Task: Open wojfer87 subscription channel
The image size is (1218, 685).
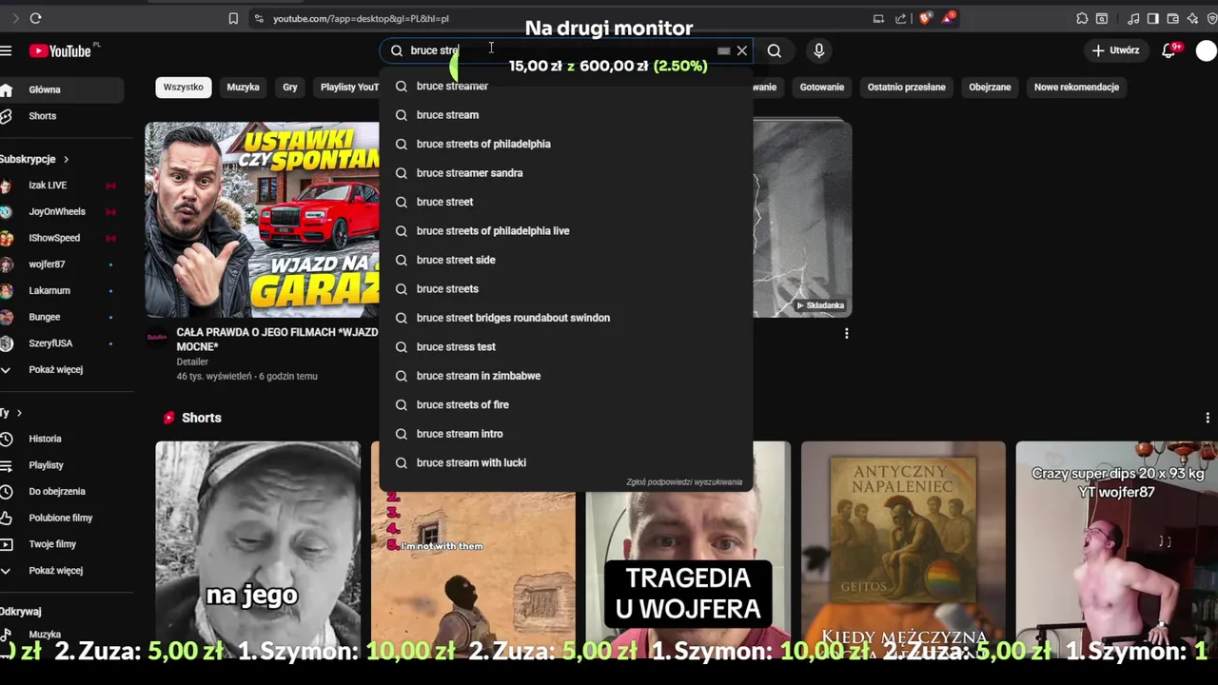Action: click(x=62, y=264)
